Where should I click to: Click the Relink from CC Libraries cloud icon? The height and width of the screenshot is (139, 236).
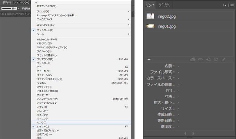click(x=192, y=60)
